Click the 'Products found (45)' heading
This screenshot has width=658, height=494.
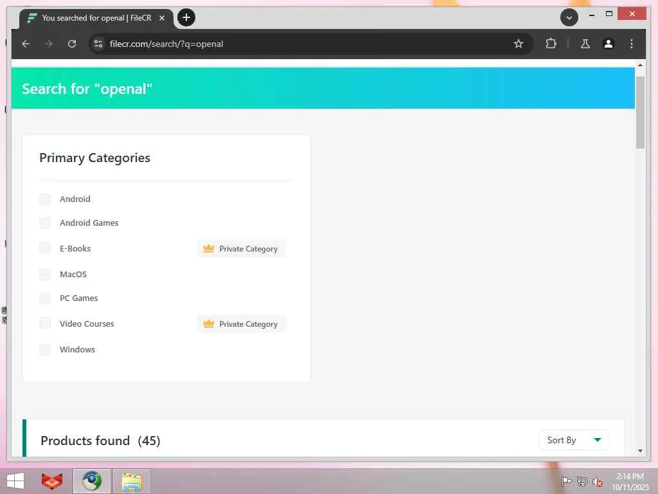click(x=100, y=441)
